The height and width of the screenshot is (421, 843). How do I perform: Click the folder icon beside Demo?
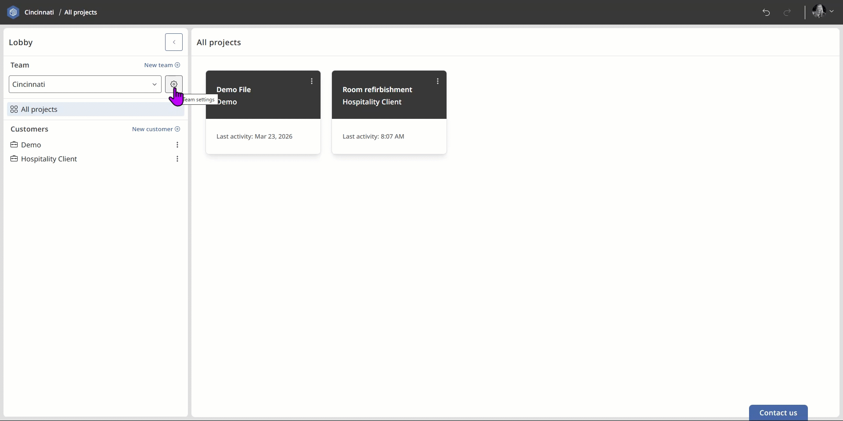click(x=14, y=145)
